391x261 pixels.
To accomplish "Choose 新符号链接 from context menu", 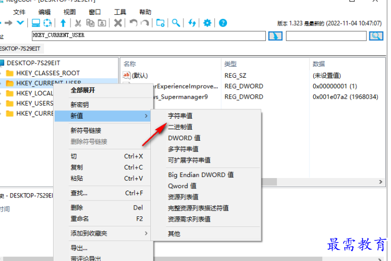I will [x=86, y=130].
